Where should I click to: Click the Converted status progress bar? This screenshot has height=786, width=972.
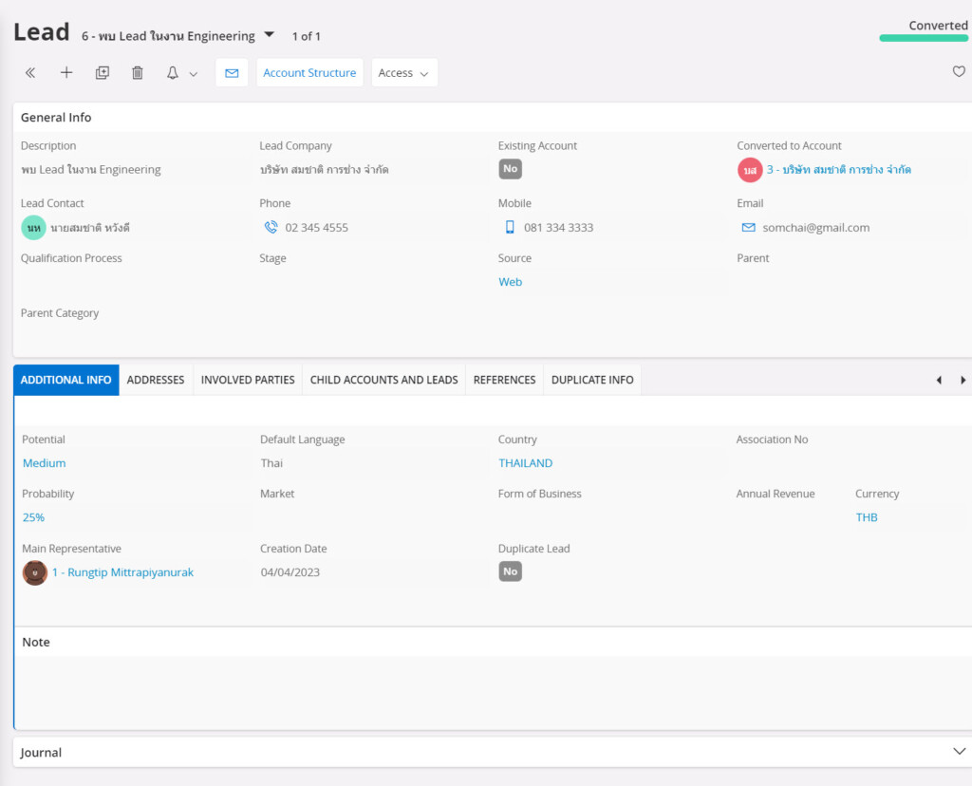click(x=923, y=38)
